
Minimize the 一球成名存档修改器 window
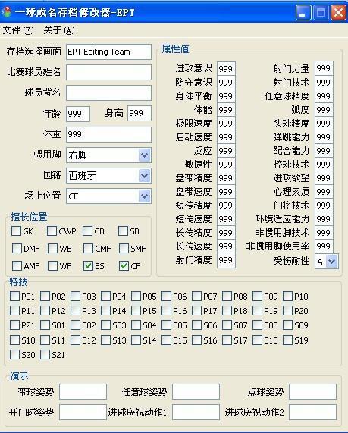[303, 12]
